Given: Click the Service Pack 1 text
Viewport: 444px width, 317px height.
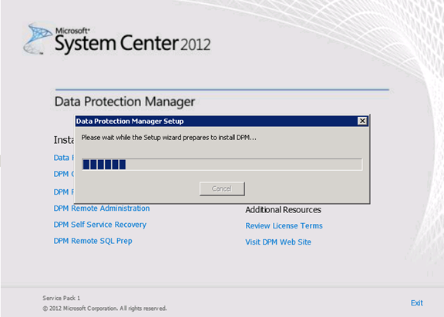Looking at the screenshot, I should click(62, 298).
